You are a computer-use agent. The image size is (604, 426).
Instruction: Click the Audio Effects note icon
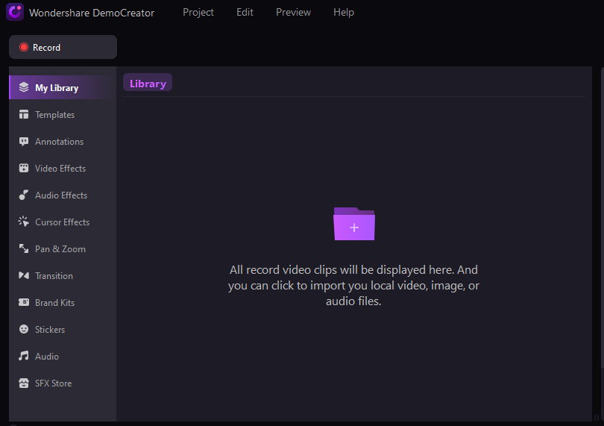24,195
